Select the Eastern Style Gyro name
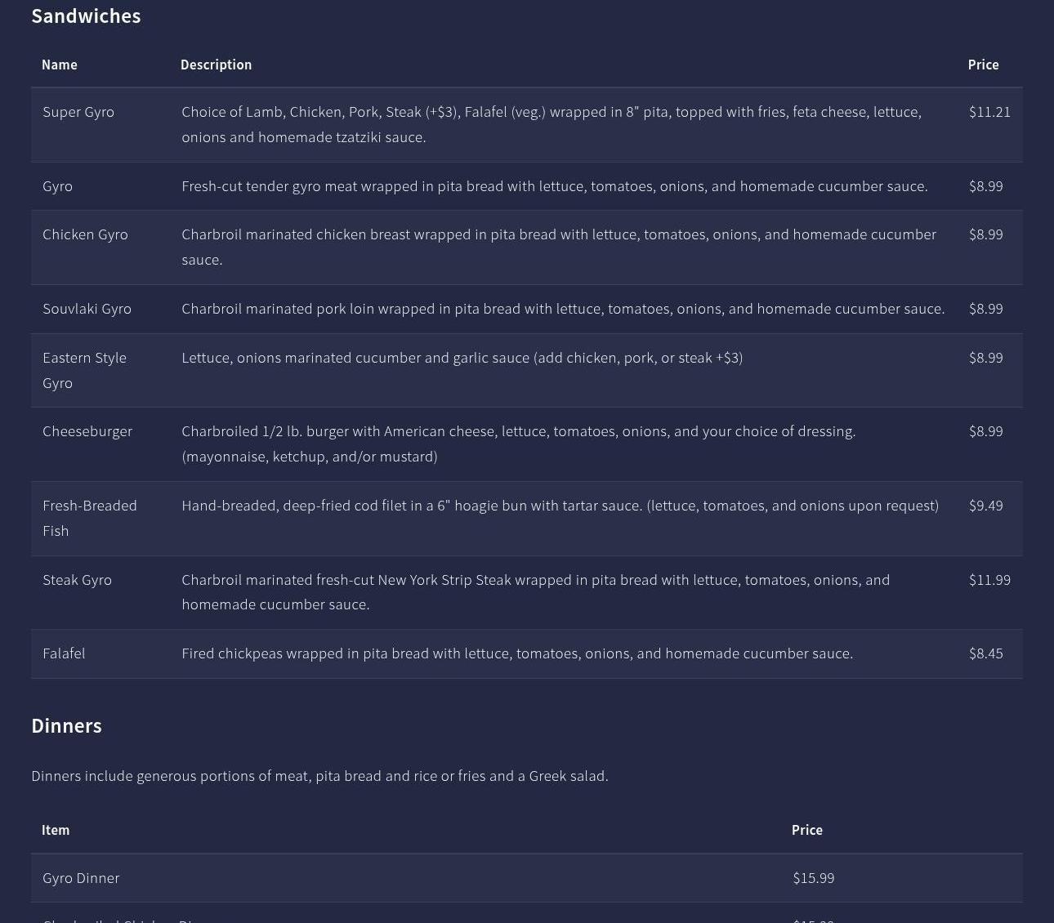1054x923 pixels. [x=84, y=370]
